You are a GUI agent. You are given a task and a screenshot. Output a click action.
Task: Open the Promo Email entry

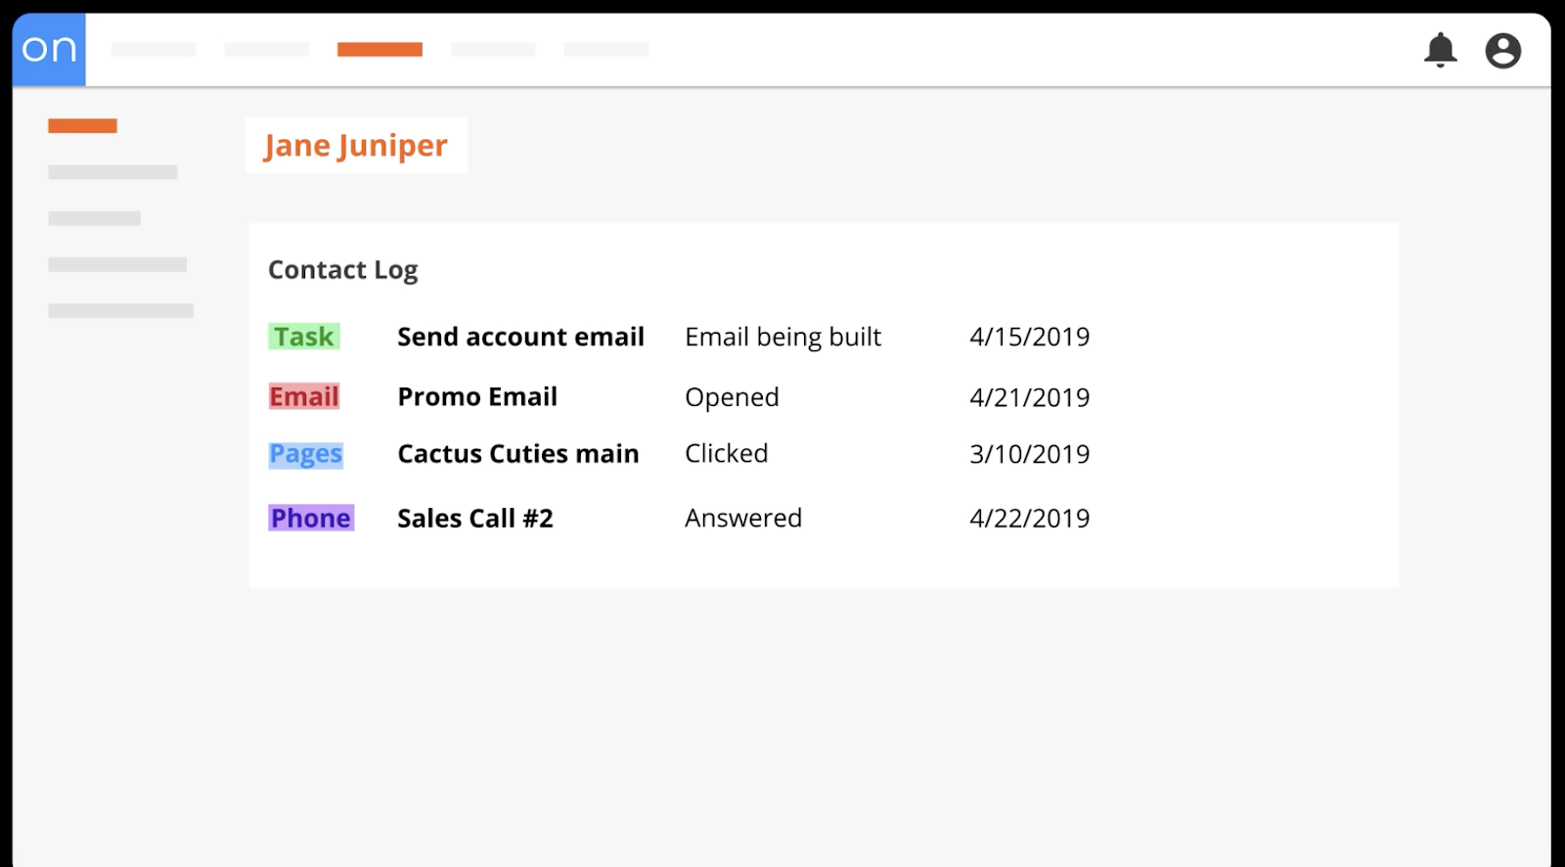point(477,396)
